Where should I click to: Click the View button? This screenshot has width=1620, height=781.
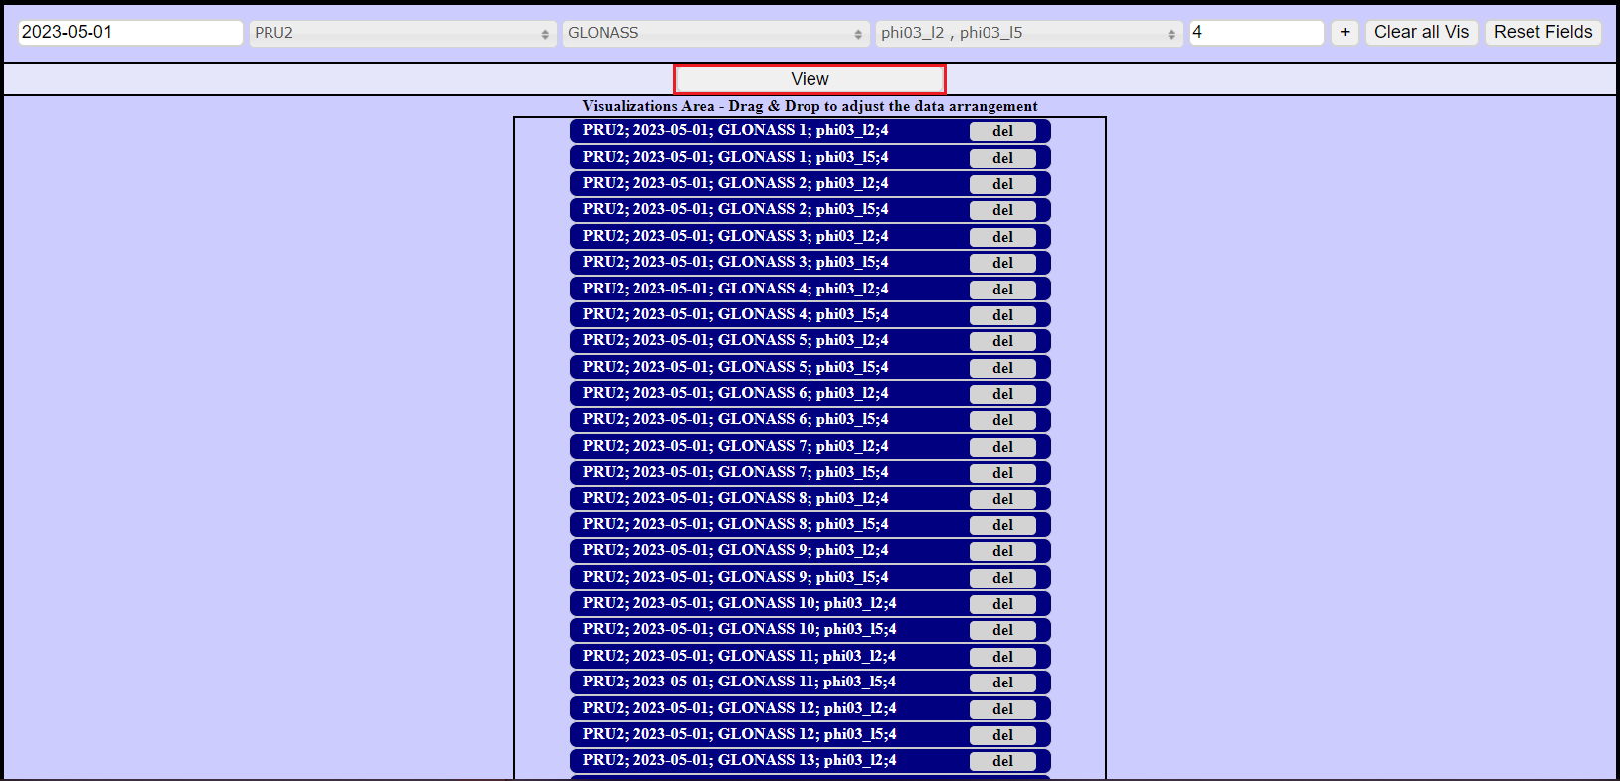[810, 79]
